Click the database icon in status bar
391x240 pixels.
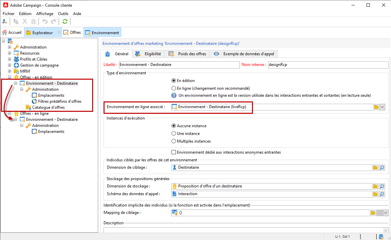click(x=381, y=237)
